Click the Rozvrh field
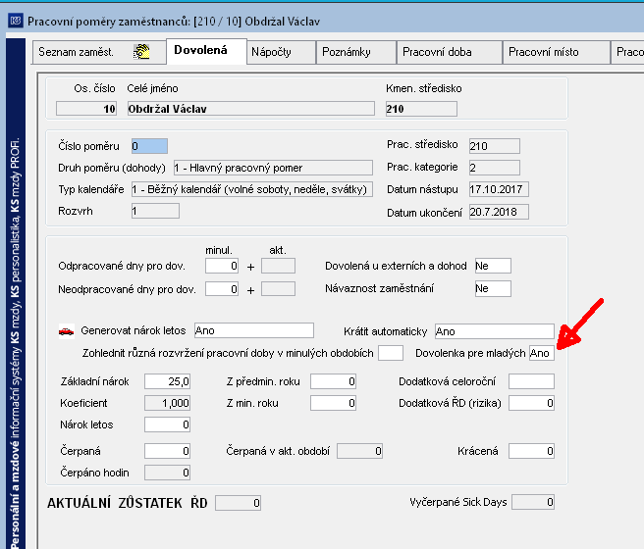Viewport: 644px width, 549px height. point(155,211)
